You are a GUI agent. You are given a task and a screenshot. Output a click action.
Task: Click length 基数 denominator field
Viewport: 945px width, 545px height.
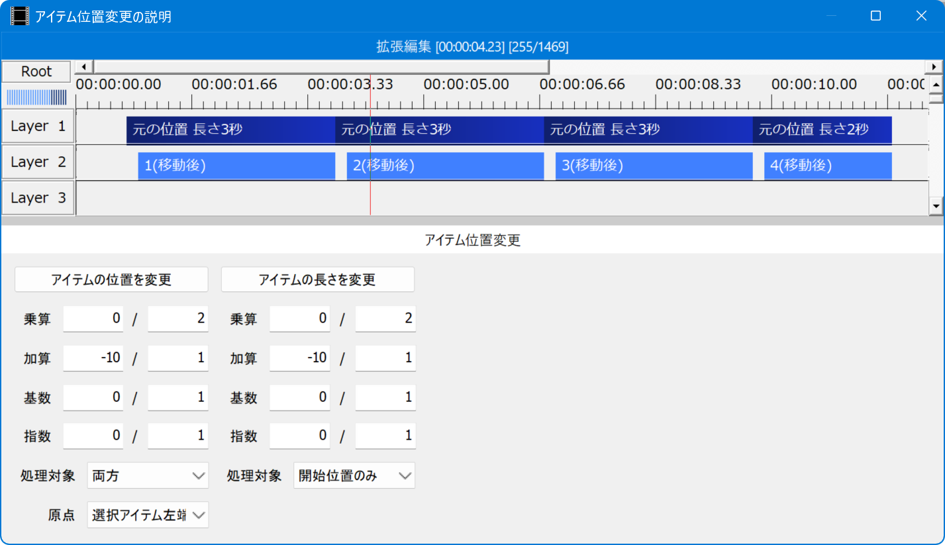click(385, 397)
